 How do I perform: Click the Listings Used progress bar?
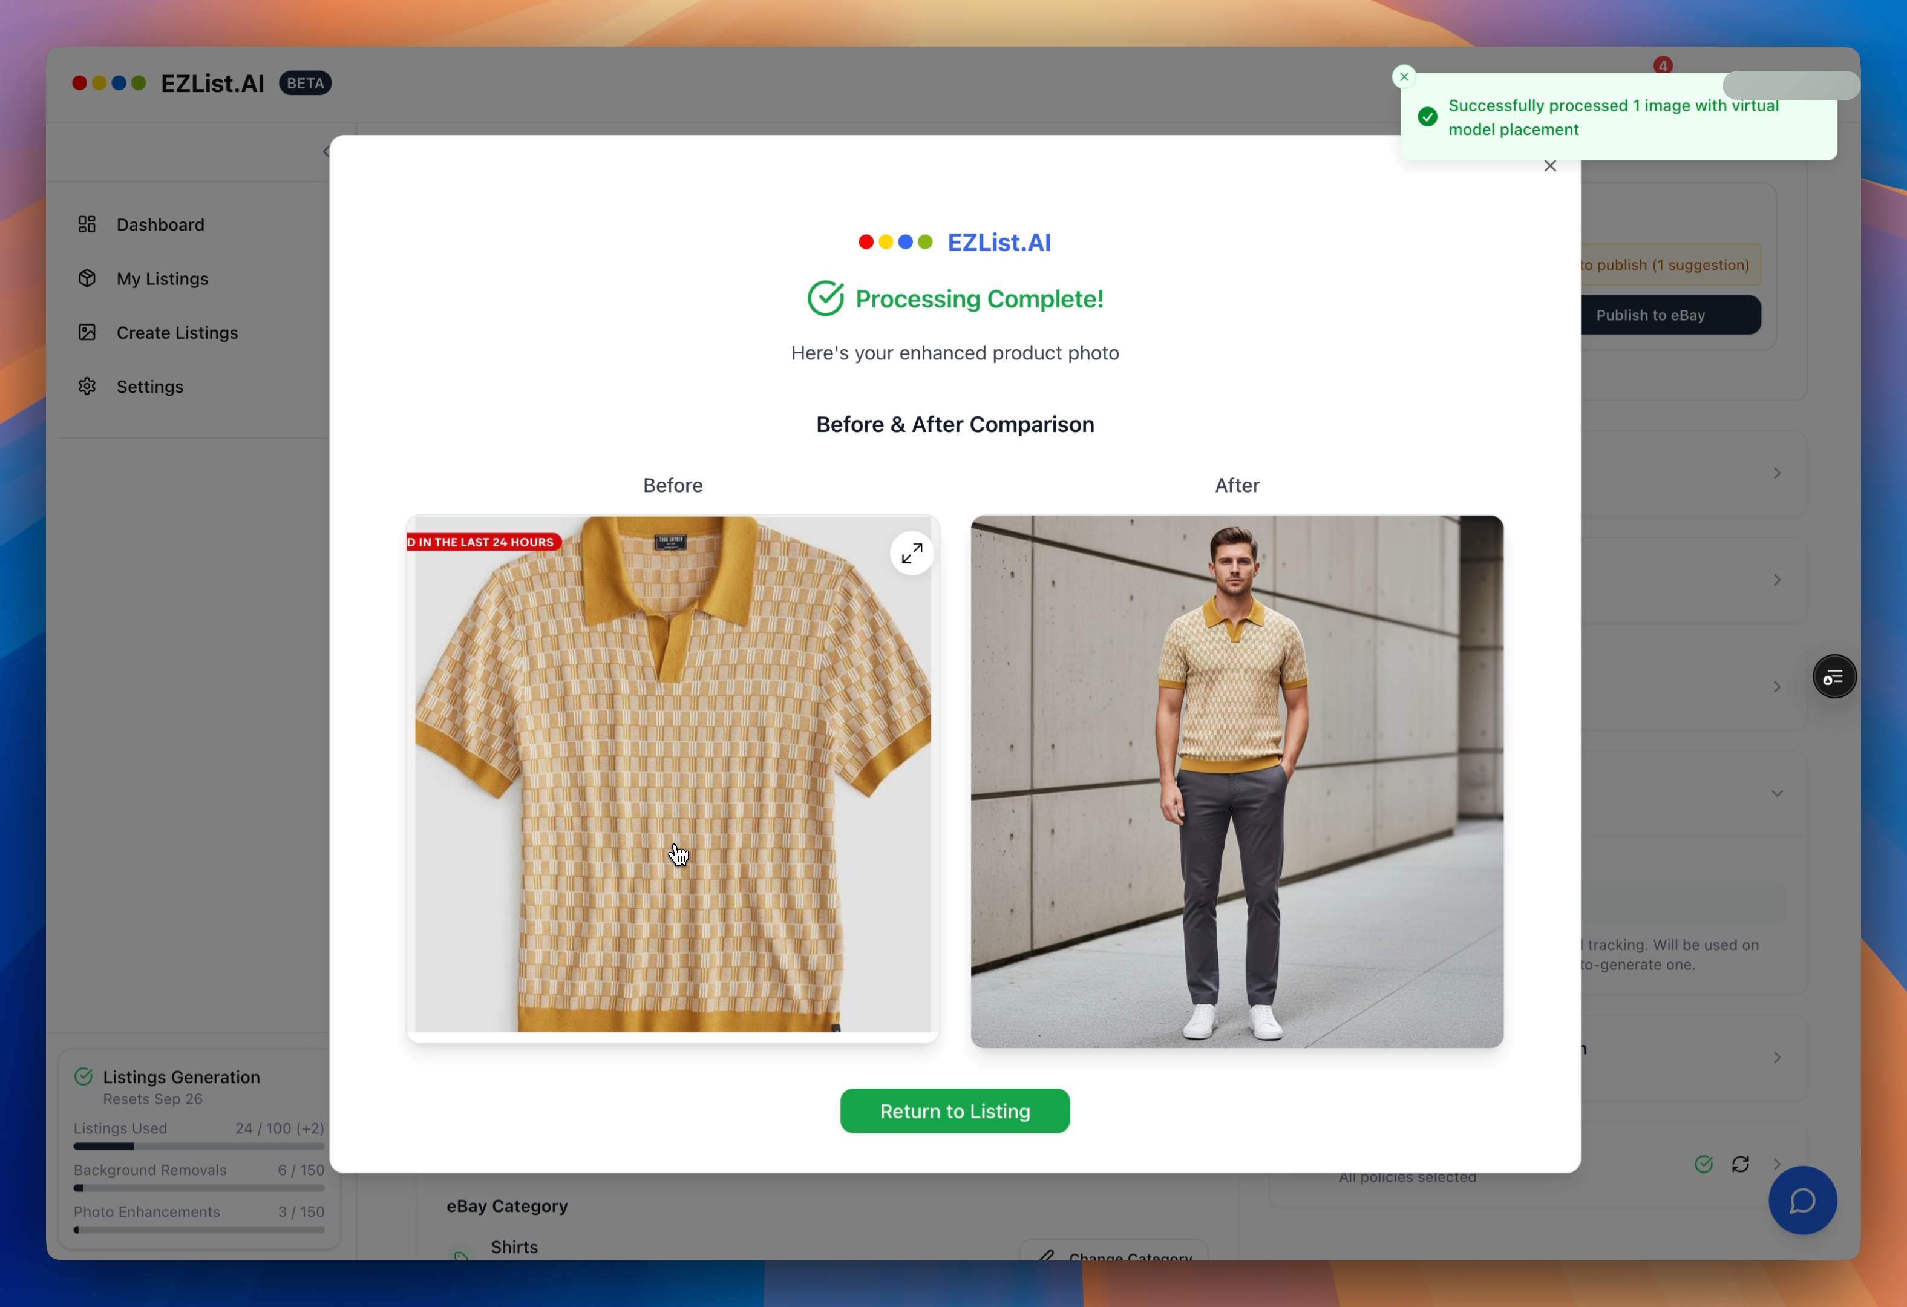198,1146
